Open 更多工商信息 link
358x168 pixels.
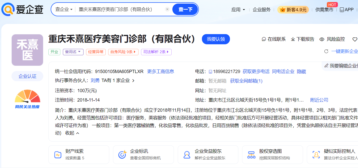click(161, 72)
